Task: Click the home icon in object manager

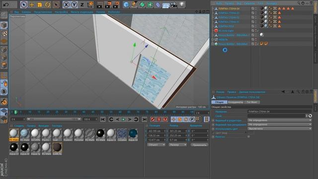Action: click(x=303, y=3)
